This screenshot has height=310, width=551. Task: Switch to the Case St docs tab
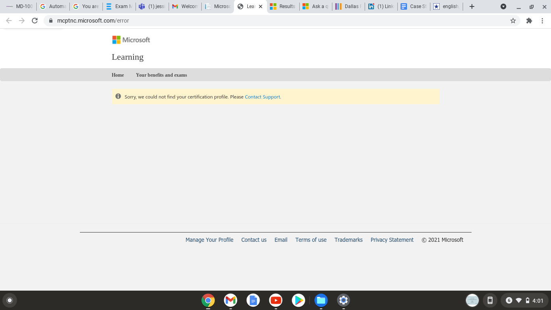click(414, 6)
